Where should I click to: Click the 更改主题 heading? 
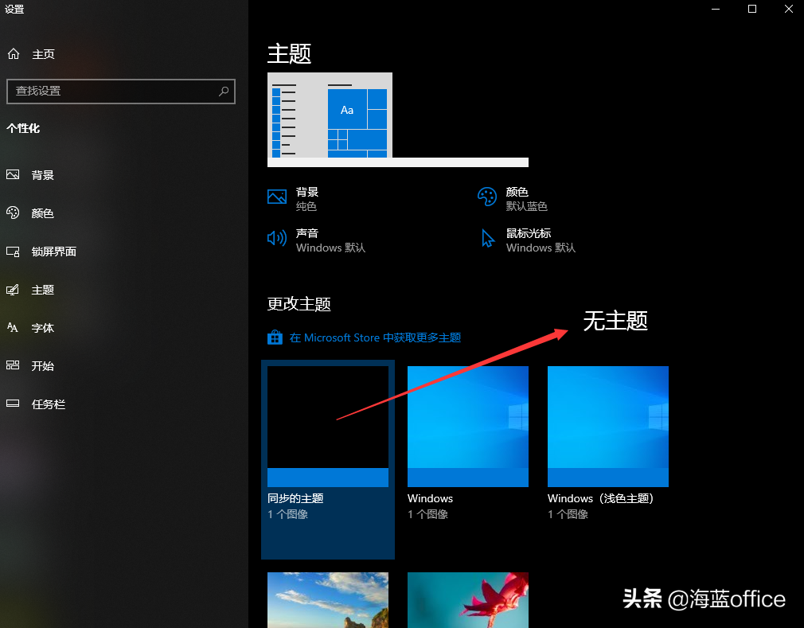click(x=299, y=304)
